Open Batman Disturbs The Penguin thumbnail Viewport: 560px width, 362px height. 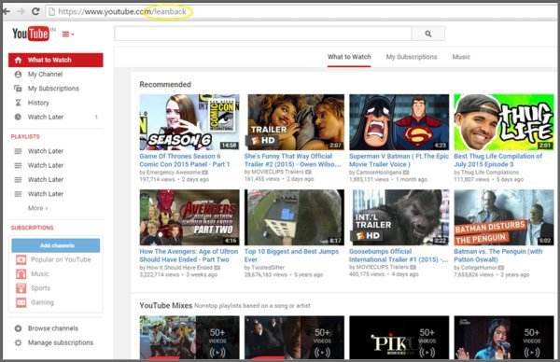coord(504,217)
